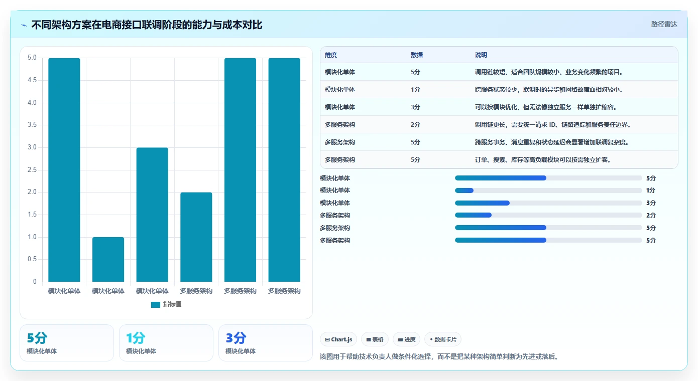Click the 4.5 tick on the y-axis
The height and width of the screenshot is (381, 698).
pos(32,80)
